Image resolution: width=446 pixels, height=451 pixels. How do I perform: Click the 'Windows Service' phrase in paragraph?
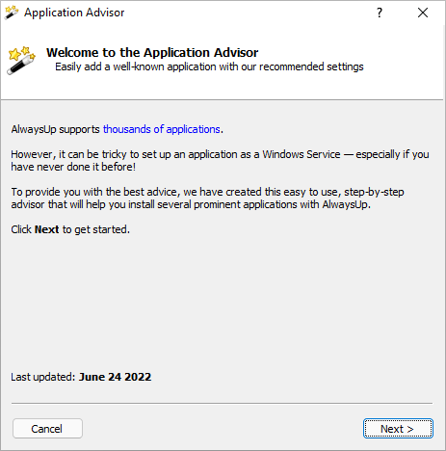click(x=302, y=154)
